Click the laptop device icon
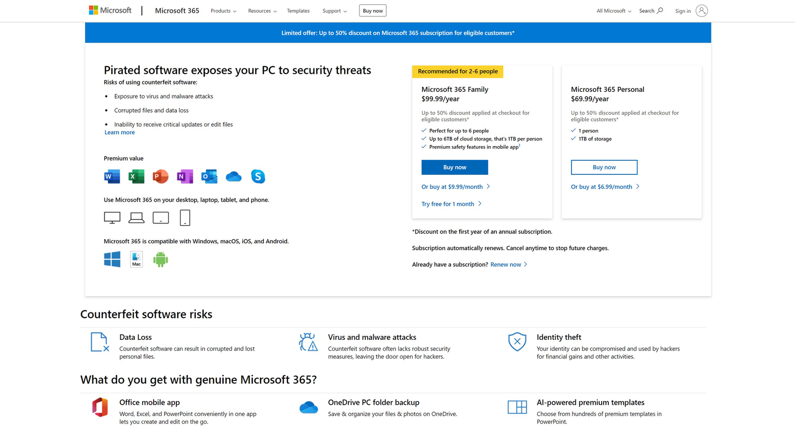This screenshot has width=795, height=447. point(136,218)
